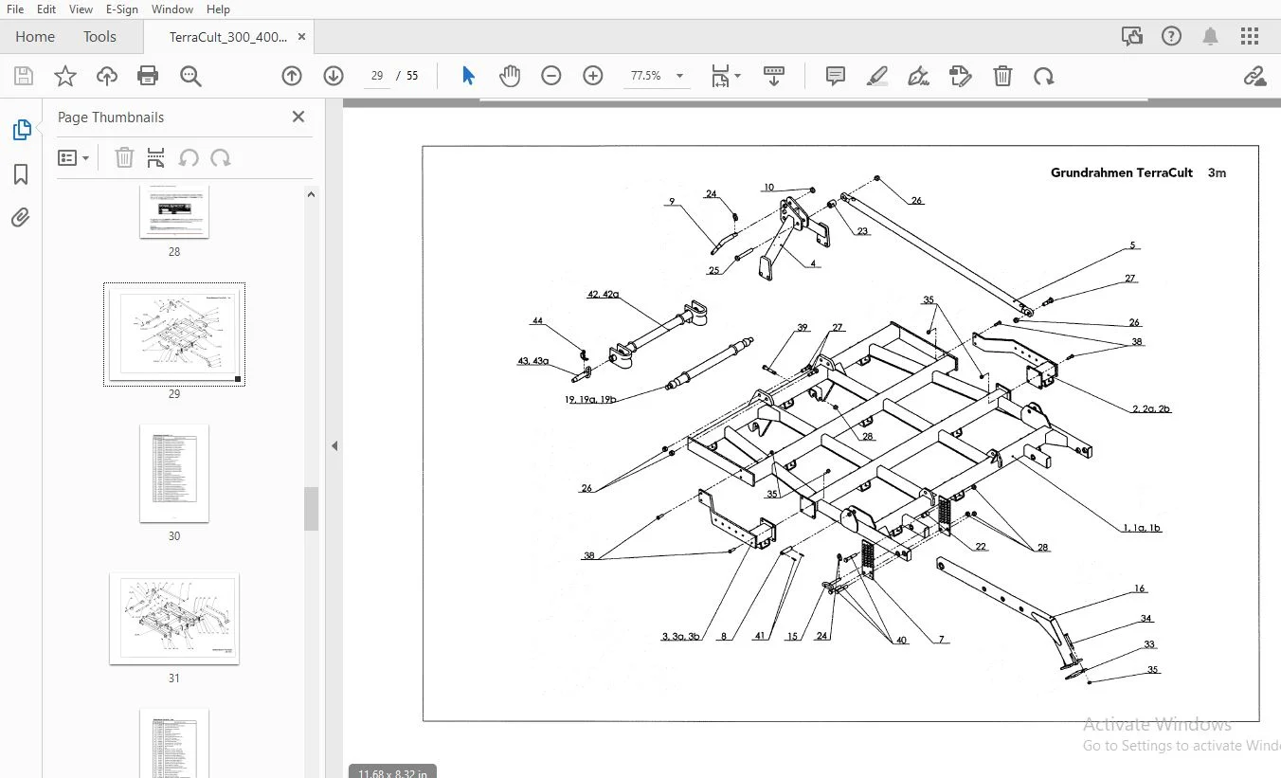This screenshot has height=778, width=1281.
Task: Collapse the navigation pane with the arrow
Action: click(x=334, y=445)
